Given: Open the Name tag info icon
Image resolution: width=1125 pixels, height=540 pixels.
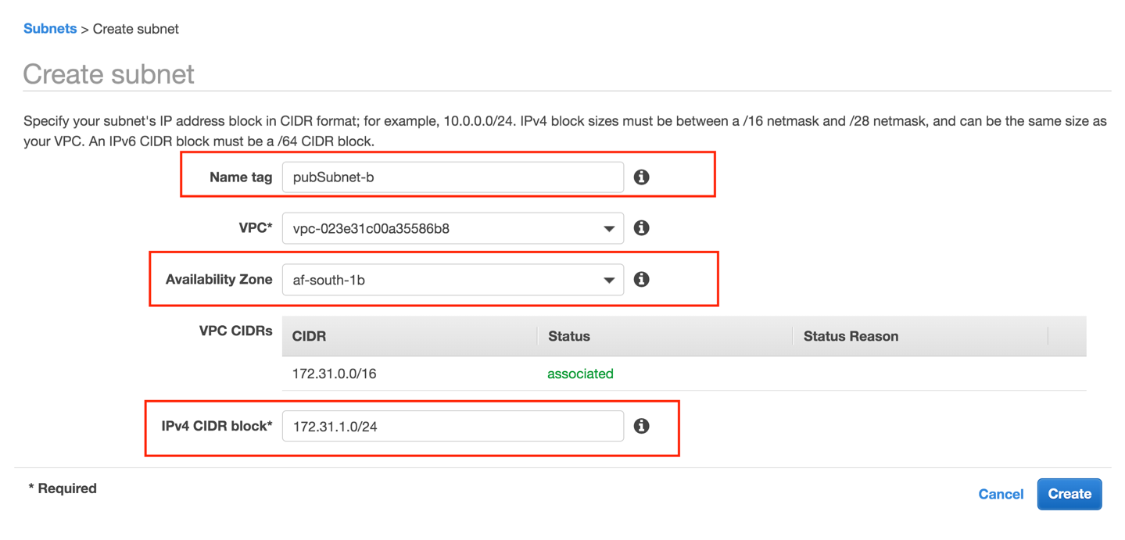Looking at the screenshot, I should point(641,177).
